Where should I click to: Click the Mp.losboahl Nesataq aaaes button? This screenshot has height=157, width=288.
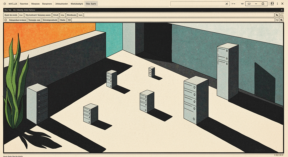point(38,15)
